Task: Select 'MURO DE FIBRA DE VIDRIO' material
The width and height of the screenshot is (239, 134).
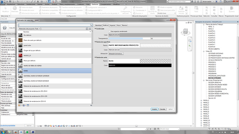Action: click(x=55, y=66)
